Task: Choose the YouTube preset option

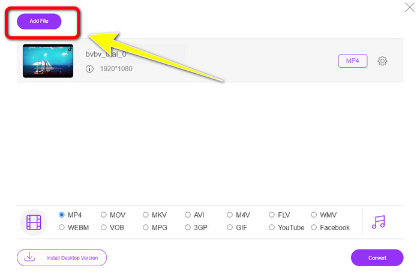Action: 272,228
